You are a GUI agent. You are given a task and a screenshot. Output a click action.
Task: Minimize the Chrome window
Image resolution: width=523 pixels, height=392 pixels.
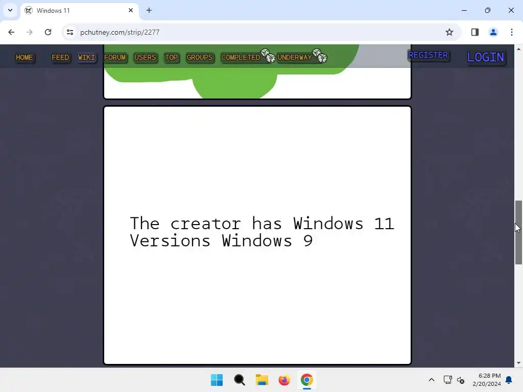click(464, 10)
